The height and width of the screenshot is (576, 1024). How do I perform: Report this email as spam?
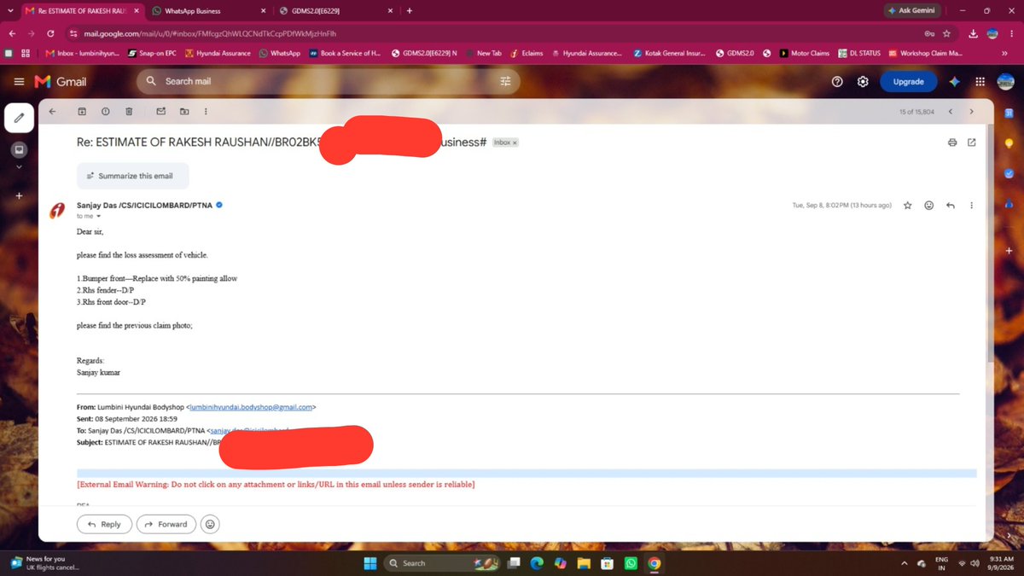pyautogui.click(x=105, y=111)
